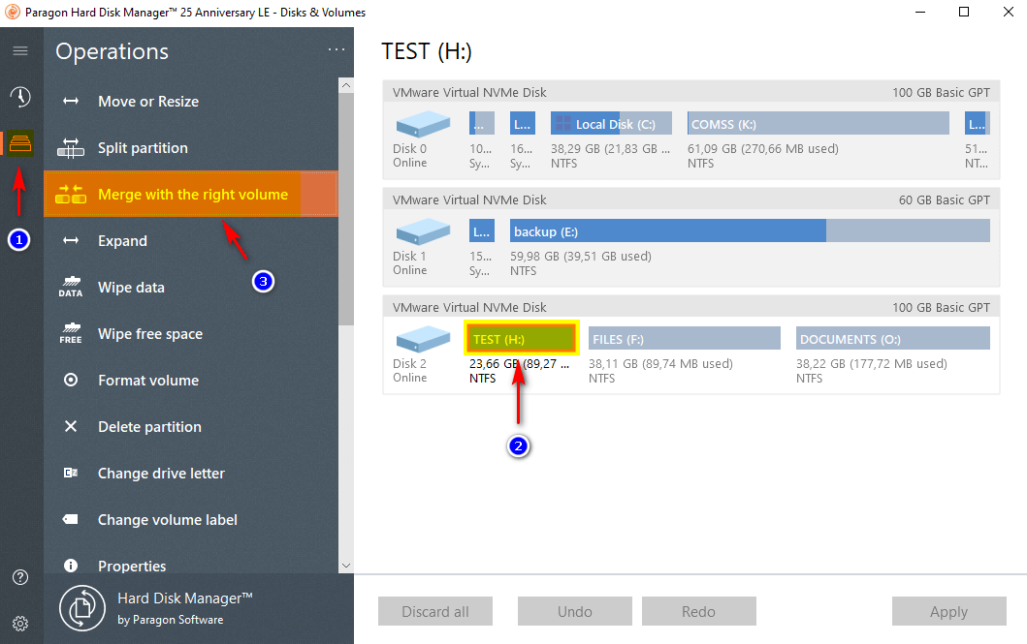The width and height of the screenshot is (1027, 644).
Task: Open the hamburger navigation menu
Action: click(x=20, y=51)
